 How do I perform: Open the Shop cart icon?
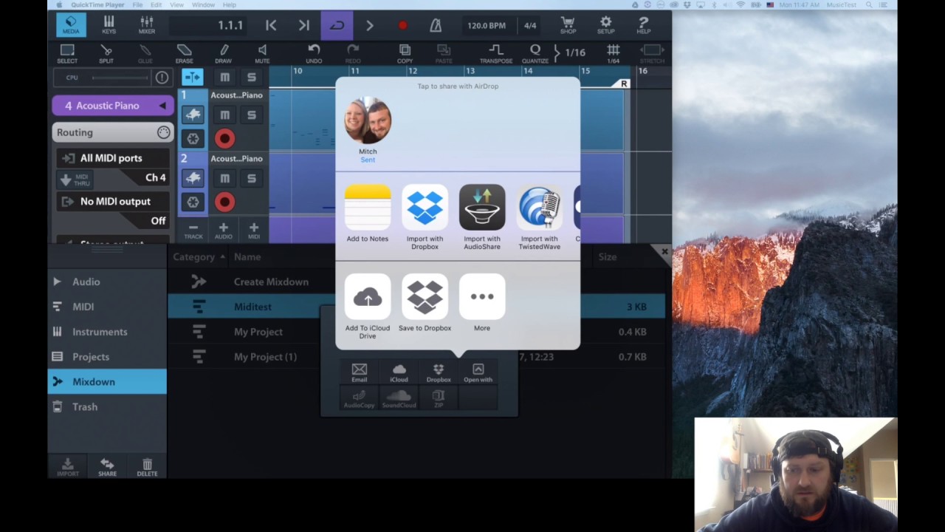tap(568, 25)
